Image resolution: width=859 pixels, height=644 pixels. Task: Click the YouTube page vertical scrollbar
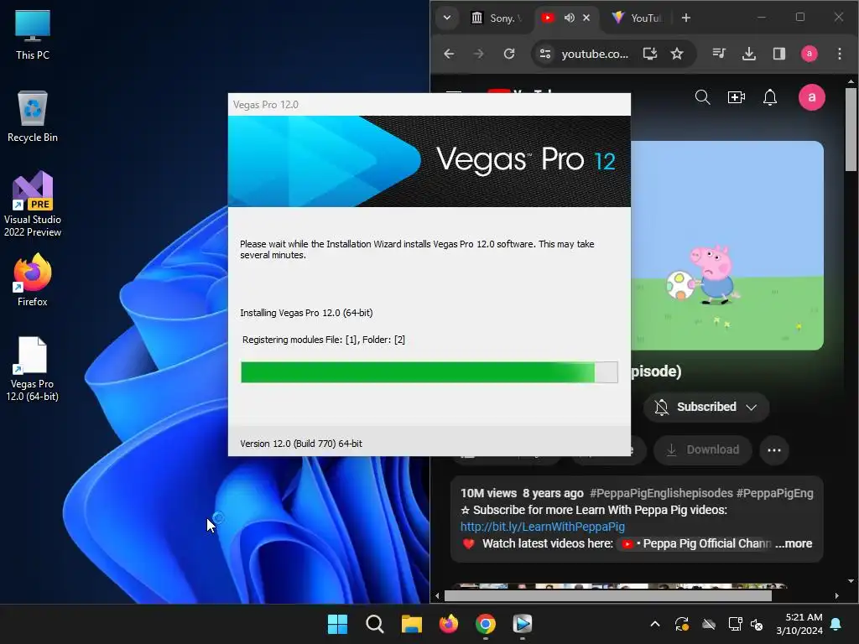(x=851, y=130)
